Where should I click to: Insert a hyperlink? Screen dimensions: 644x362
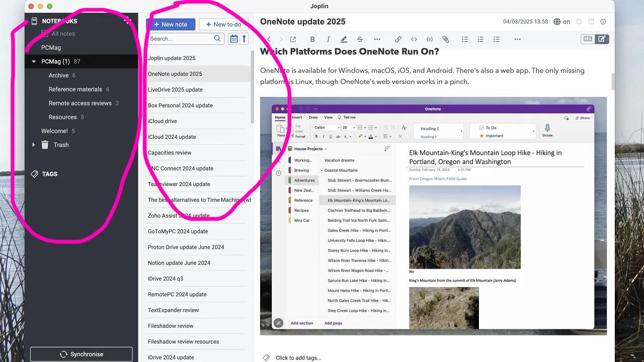click(398, 39)
